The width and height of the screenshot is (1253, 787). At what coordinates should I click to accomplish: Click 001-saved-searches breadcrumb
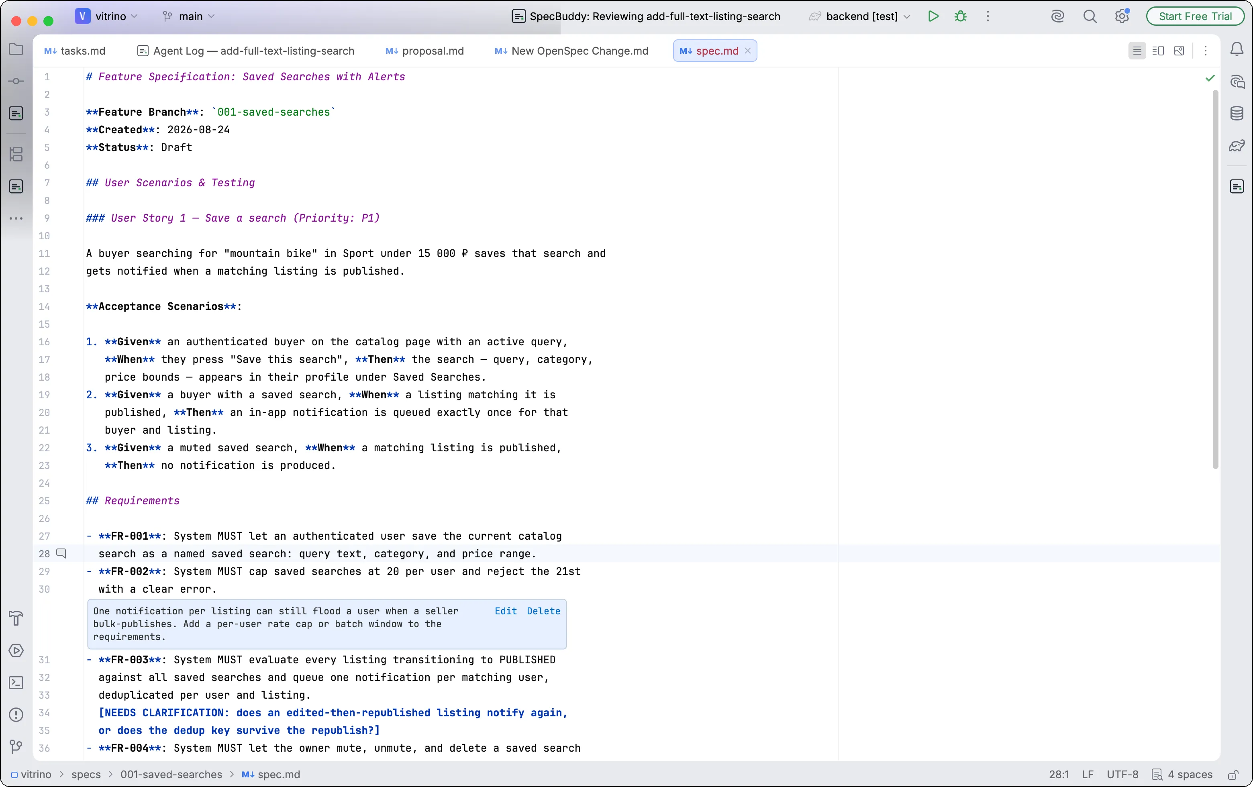tap(171, 775)
